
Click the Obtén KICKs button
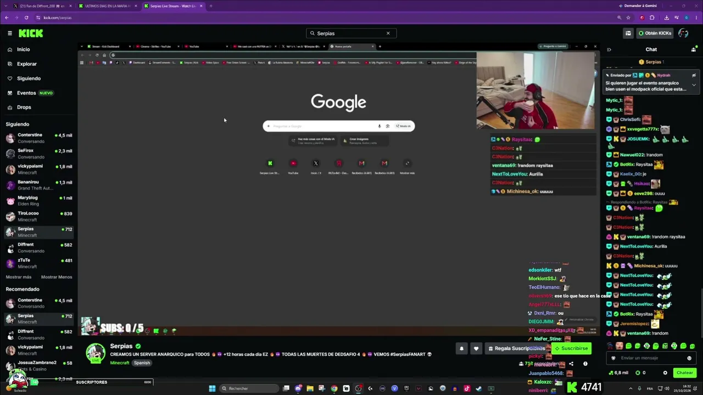[x=655, y=33]
